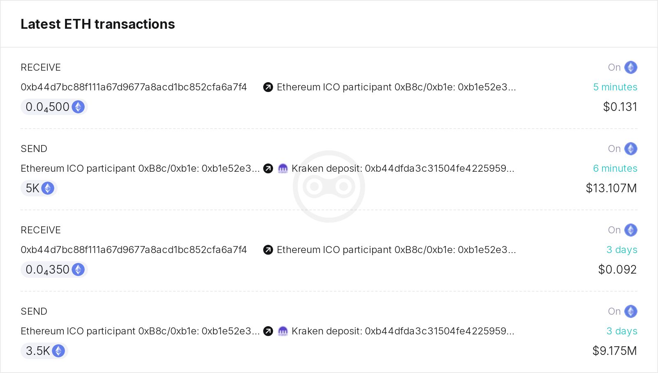
Task: Select the 3 days timestamp on the last SEND
Action: [622, 331]
